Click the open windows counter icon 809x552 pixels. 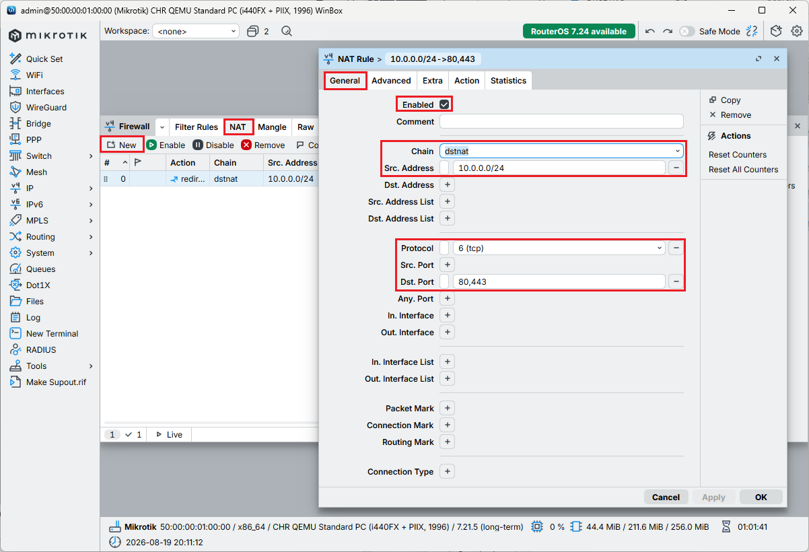258,31
